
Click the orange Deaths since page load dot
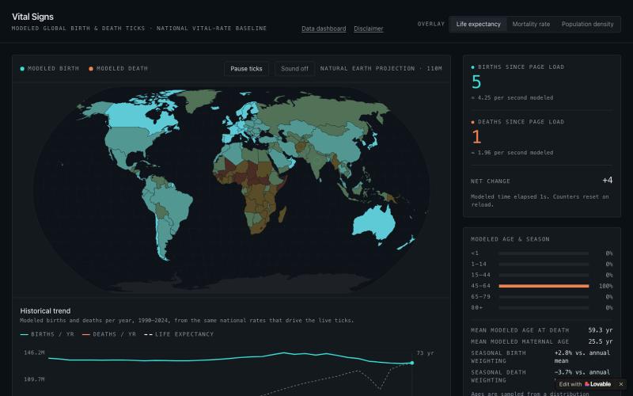[472, 122]
